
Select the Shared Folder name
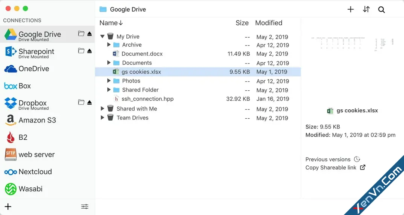click(140, 90)
